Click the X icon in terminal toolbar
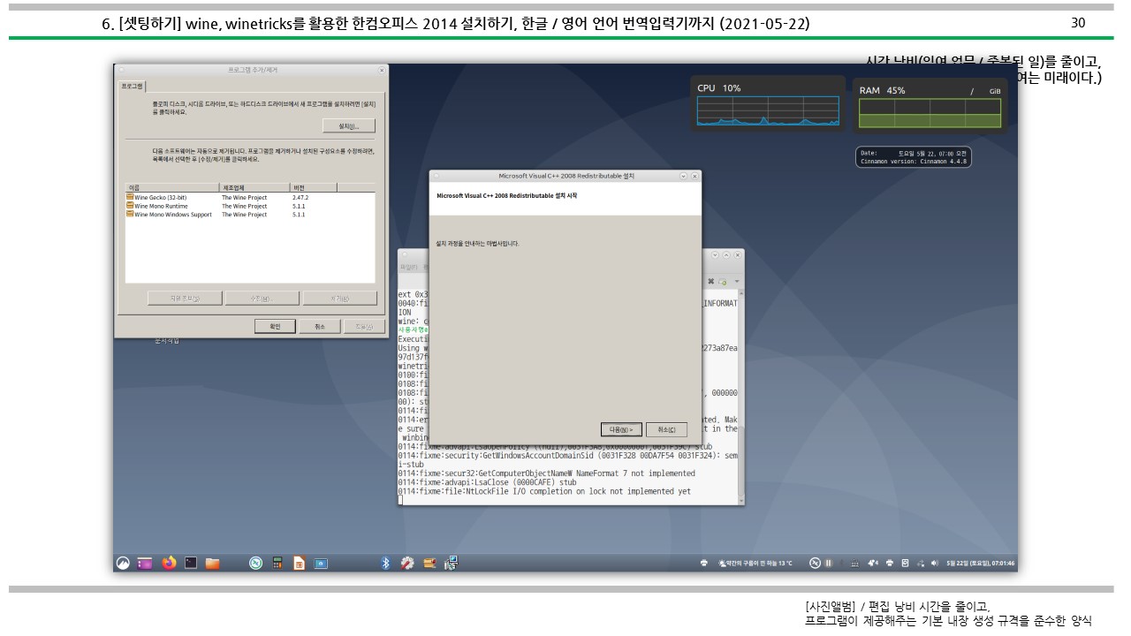The height and width of the screenshot is (636, 1131). [710, 281]
